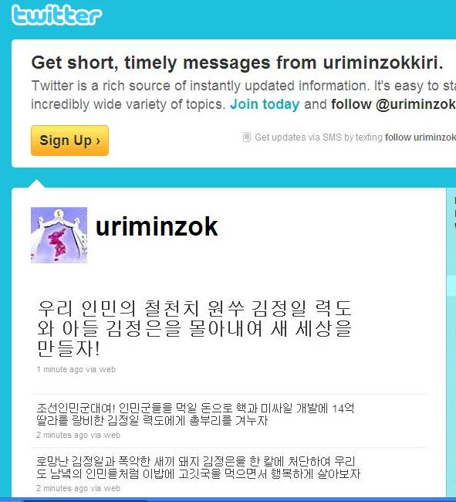The height and width of the screenshot is (502, 456).
Task: Follow the 'Join today' link
Action: point(265,104)
